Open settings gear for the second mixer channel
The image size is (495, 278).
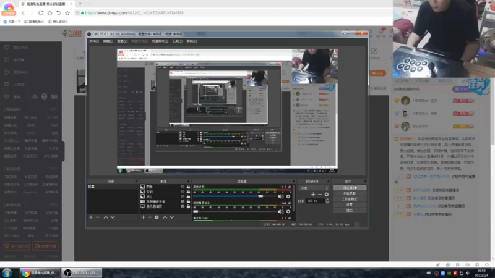pyautogui.click(x=288, y=211)
